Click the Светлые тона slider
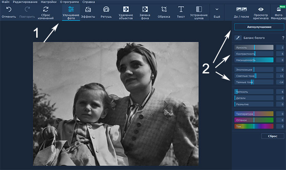Screen dimensions: 286x170 (x=254, y=76)
